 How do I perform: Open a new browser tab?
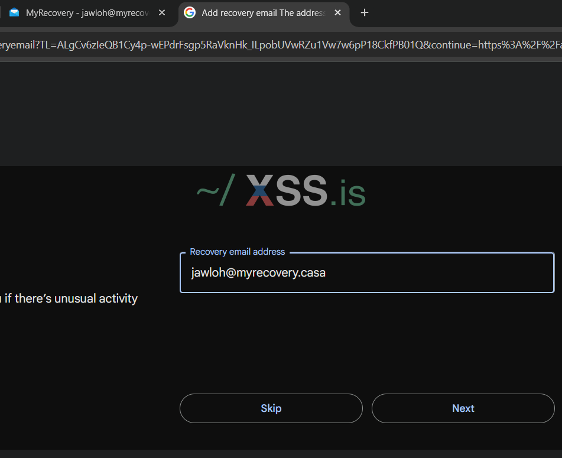pos(365,13)
